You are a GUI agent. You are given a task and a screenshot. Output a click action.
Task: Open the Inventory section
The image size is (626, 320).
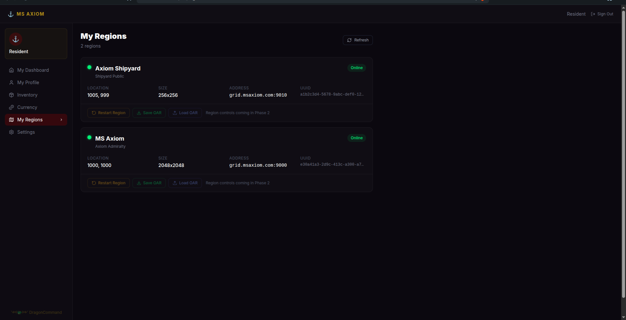coord(36,95)
